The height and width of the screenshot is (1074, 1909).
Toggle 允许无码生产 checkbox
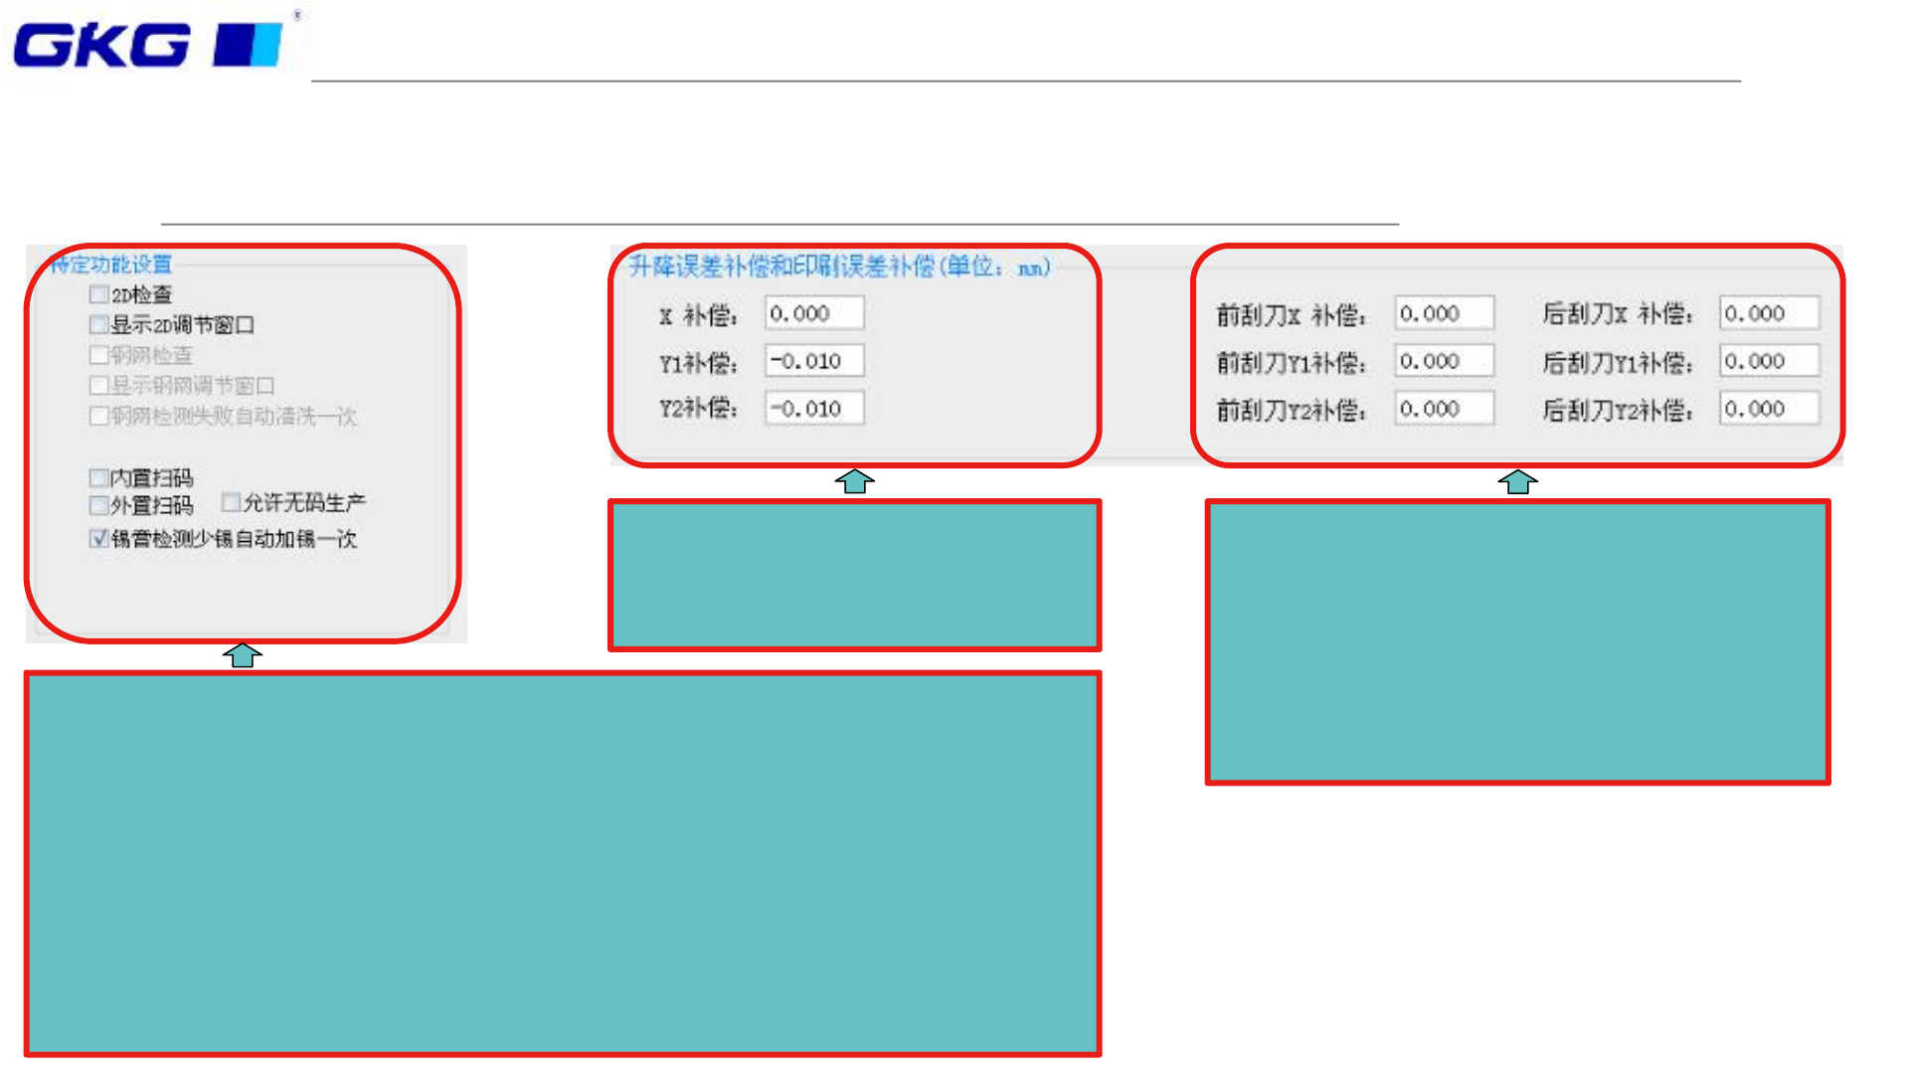[231, 502]
